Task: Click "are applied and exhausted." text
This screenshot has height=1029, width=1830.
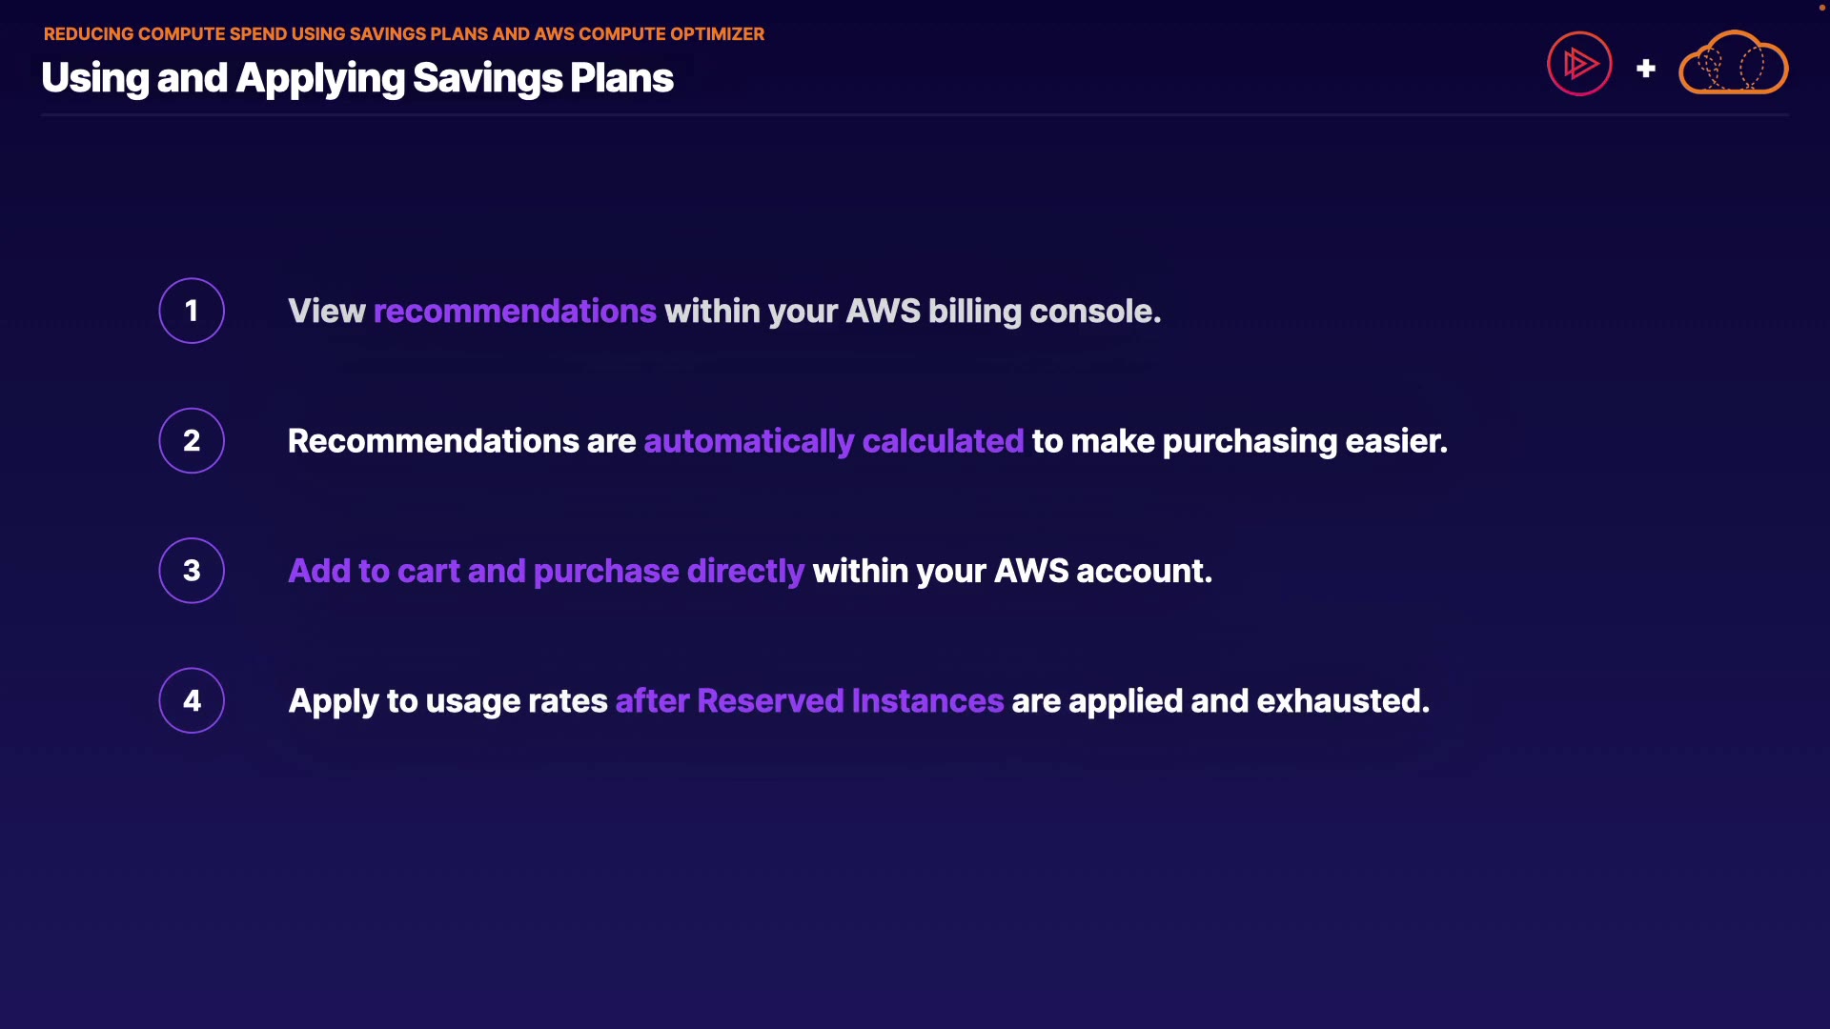Action: pos(1220,701)
